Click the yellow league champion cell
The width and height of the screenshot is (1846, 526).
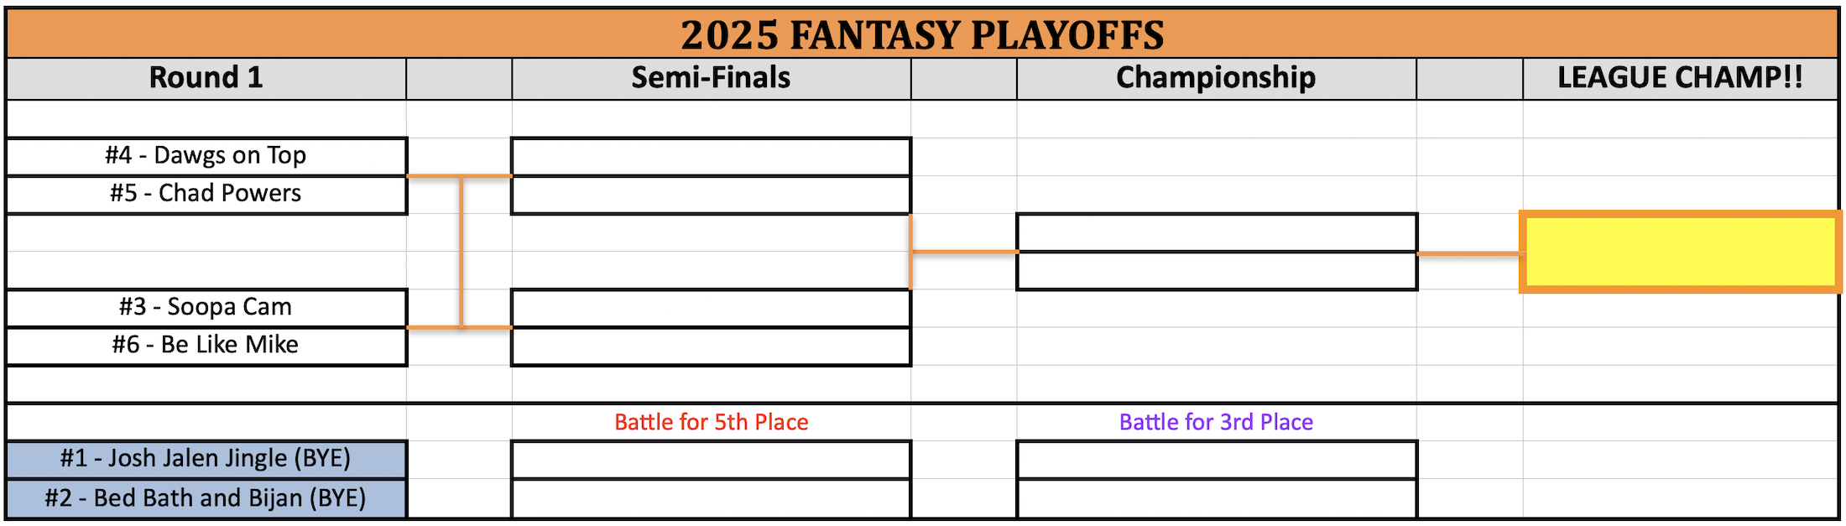[x=1680, y=252]
